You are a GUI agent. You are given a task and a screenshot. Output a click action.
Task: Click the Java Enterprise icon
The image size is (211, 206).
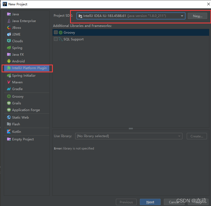click(9, 21)
